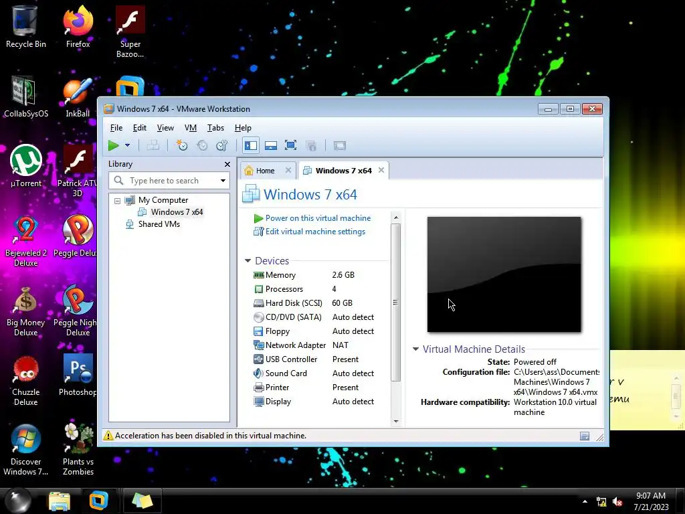This screenshot has width=685, height=514.
Task: Toggle the thumbnail bar toolbar button
Action: click(271, 145)
